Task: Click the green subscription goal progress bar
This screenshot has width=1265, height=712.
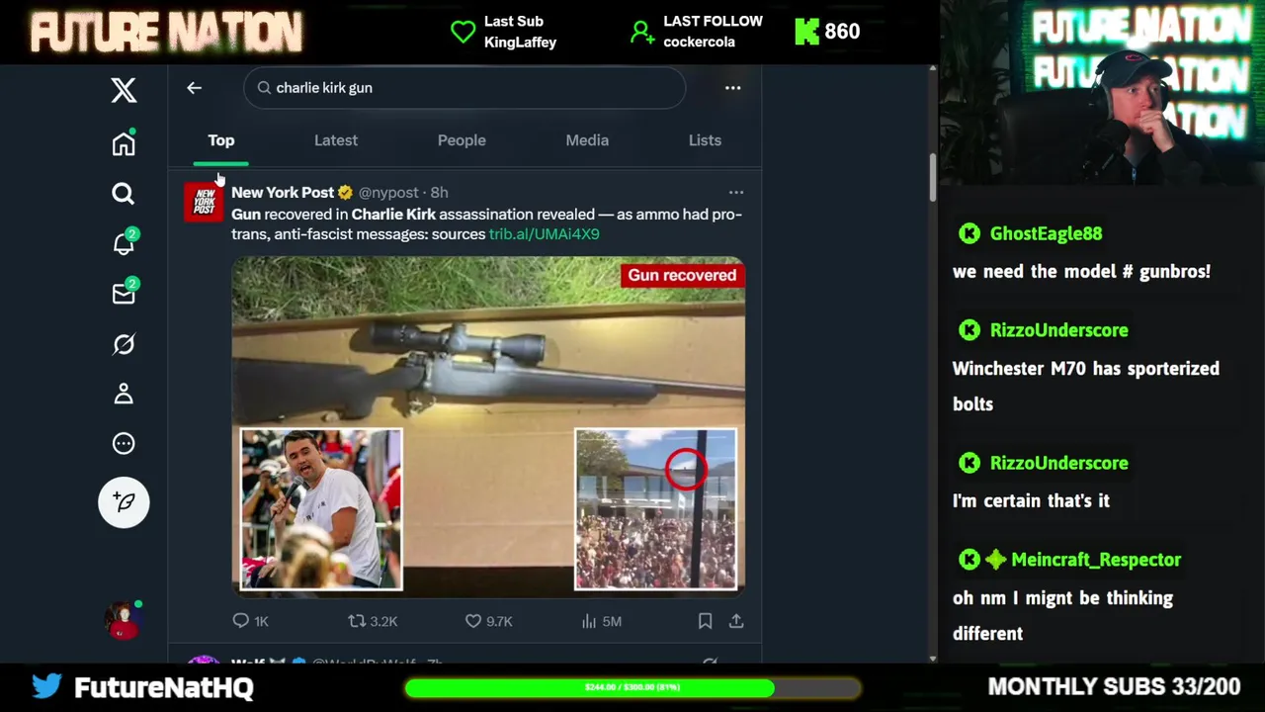Action: pyautogui.click(x=632, y=687)
